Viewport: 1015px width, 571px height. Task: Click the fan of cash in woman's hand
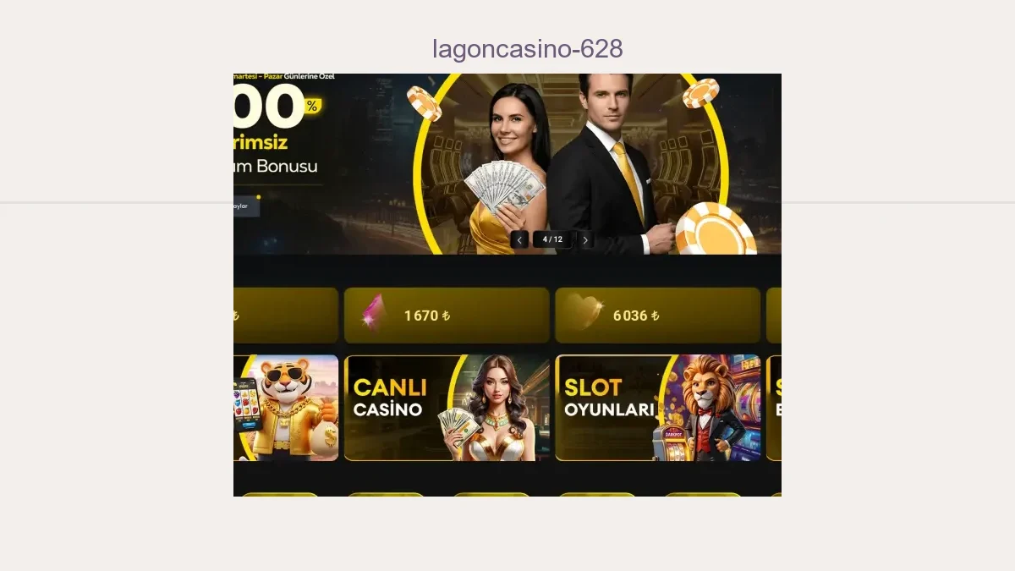point(503,186)
